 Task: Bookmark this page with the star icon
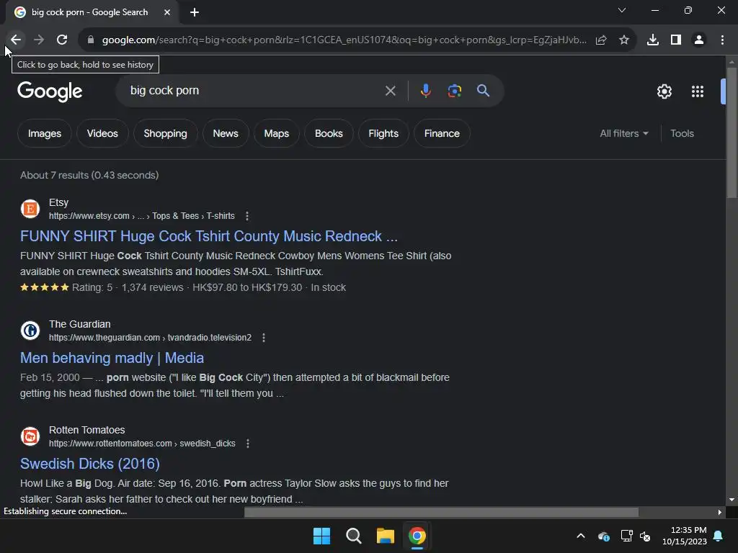pyautogui.click(x=624, y=40)
